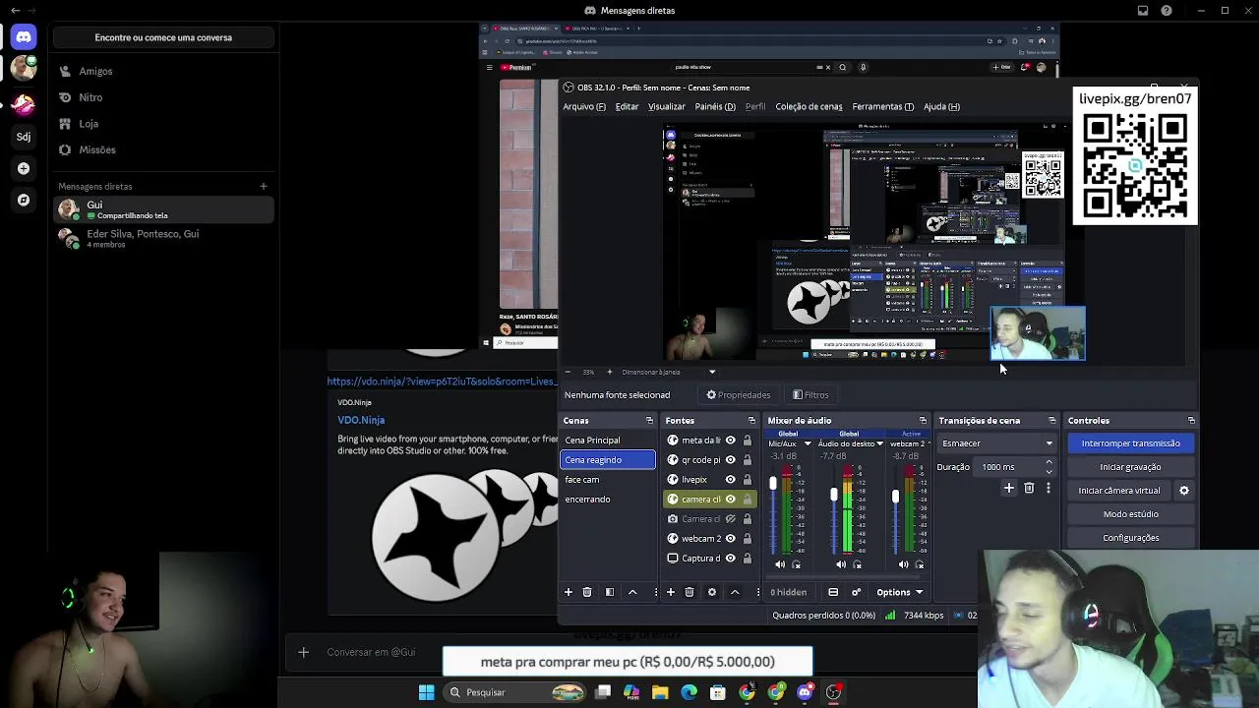Click Iniciar câmera virtual button
The image size is (1259, 708).
(x=1119, y=491)
